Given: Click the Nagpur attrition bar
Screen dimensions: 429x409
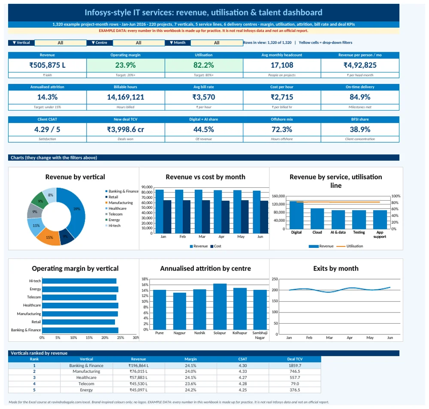Looking at the screenshot, I should (x=180, y=311).
